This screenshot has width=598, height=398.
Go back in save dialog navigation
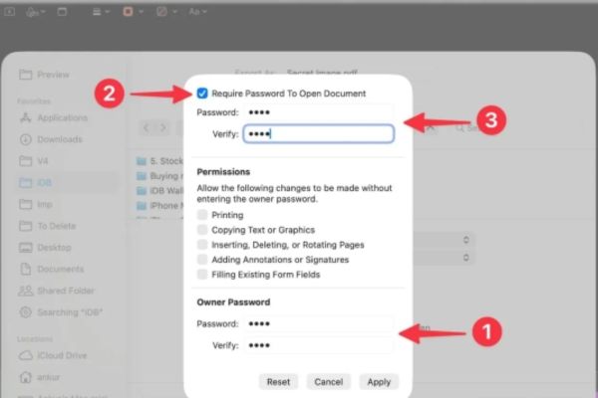(x=146, y=127)
